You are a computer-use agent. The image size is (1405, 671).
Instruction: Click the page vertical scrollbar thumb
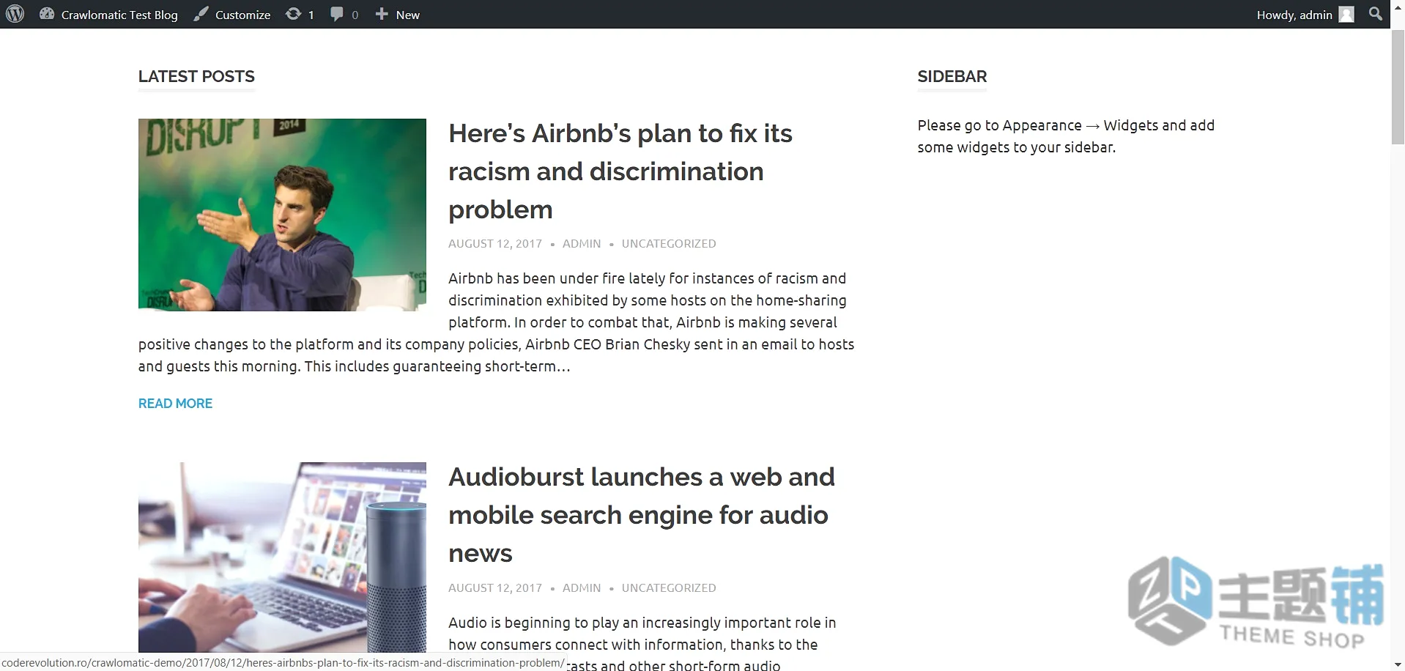tap(1398, 86)
